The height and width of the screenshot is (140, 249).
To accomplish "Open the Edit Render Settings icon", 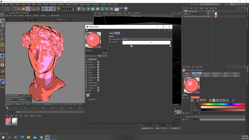I will [73, 9].
